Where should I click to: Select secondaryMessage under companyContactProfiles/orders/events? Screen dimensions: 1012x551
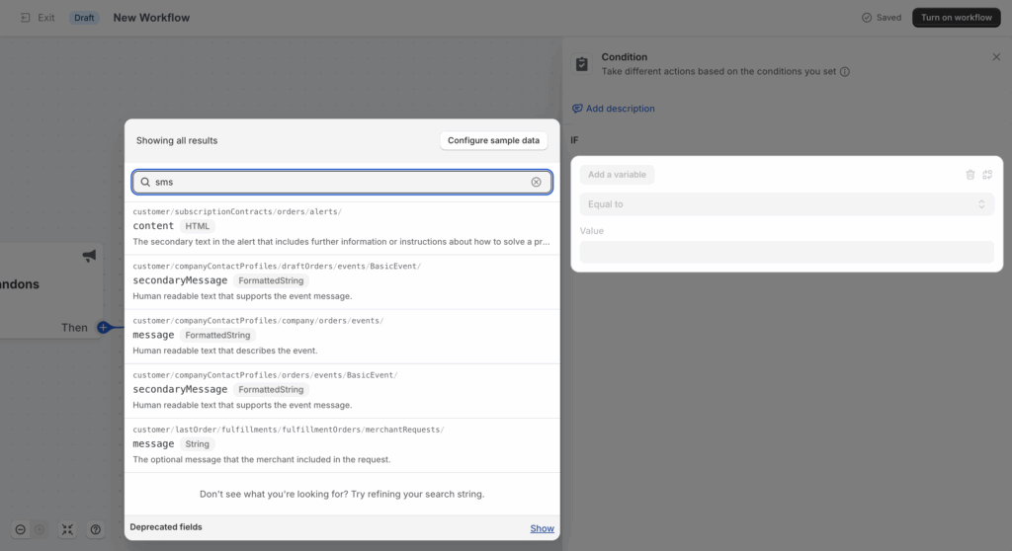pyautogui.click(x=342, y=392)
